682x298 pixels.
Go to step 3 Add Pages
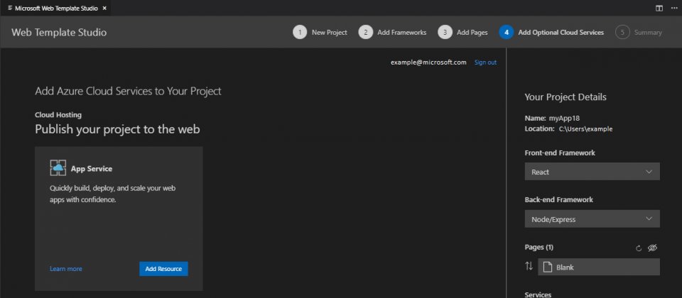pos(462,32)
